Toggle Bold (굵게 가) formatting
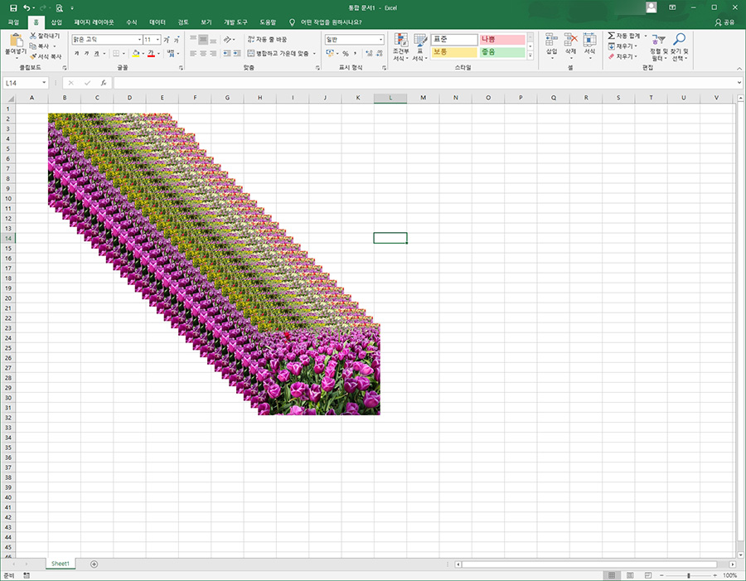Viewport: 746px width, 581px height. tap(76, 53)
